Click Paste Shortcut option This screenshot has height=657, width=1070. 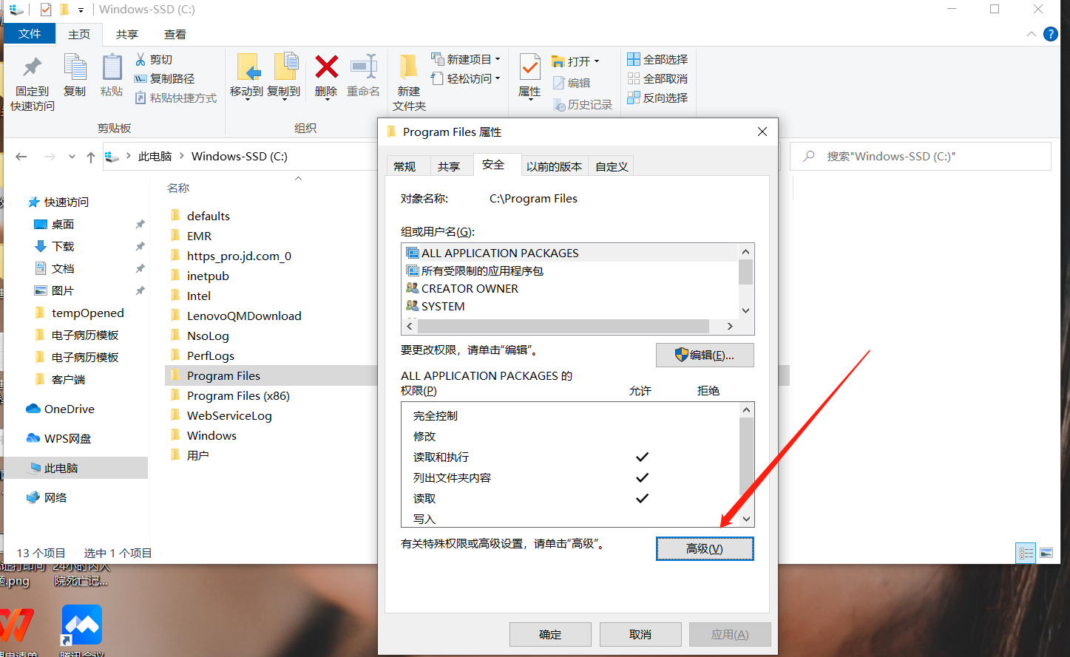[x=176, y=98]
